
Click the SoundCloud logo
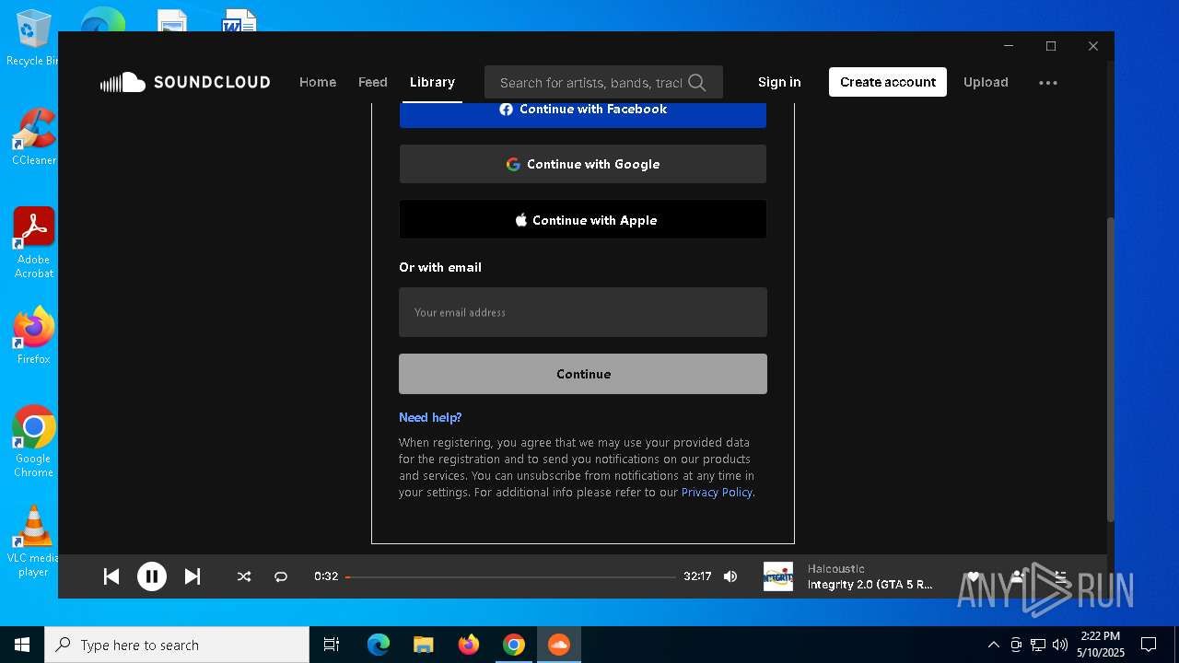tap(185, 82)
